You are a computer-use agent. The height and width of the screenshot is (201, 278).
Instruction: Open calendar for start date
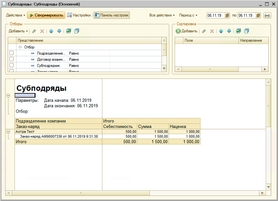point(227,16)
